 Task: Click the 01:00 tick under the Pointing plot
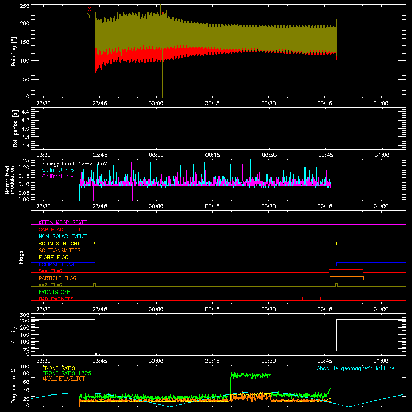point(381,104)
